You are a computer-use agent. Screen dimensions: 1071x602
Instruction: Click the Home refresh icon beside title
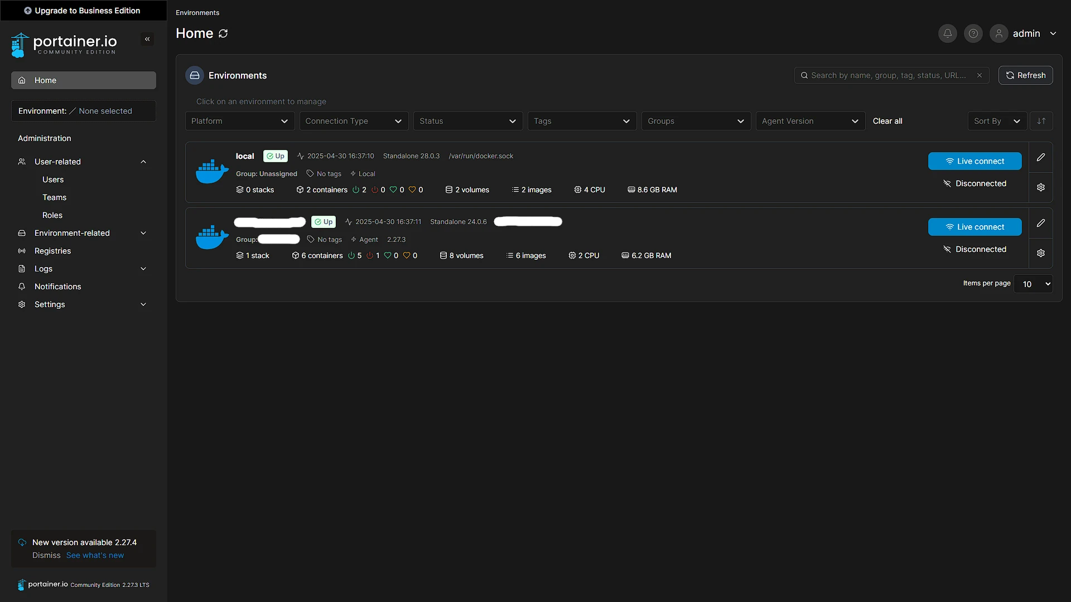coord(223,33)
